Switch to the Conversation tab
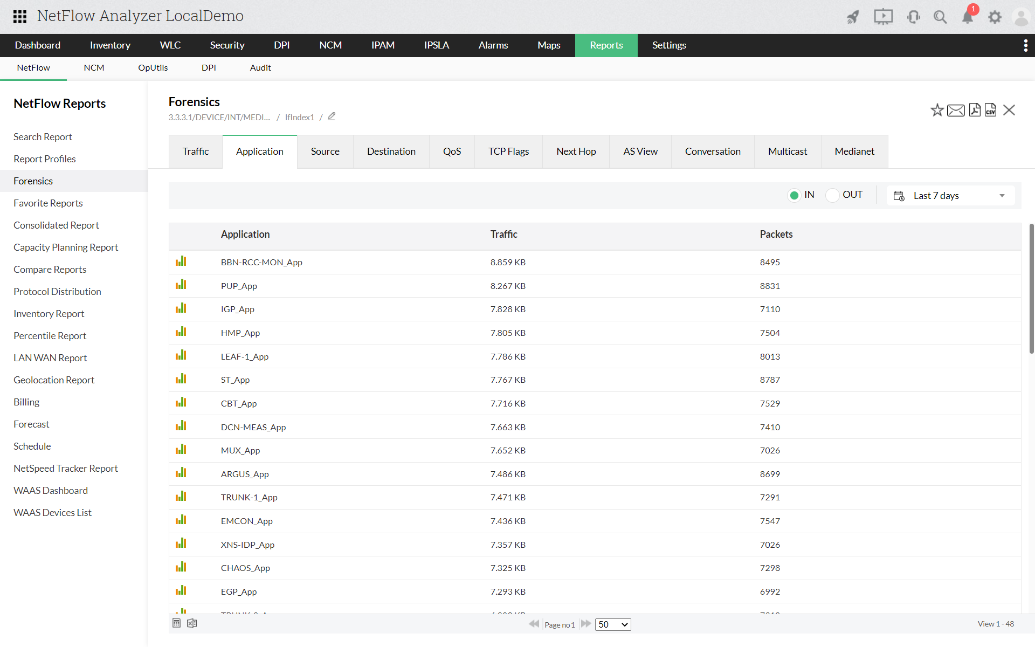1035x647 pixels. (x=712, y=152)
